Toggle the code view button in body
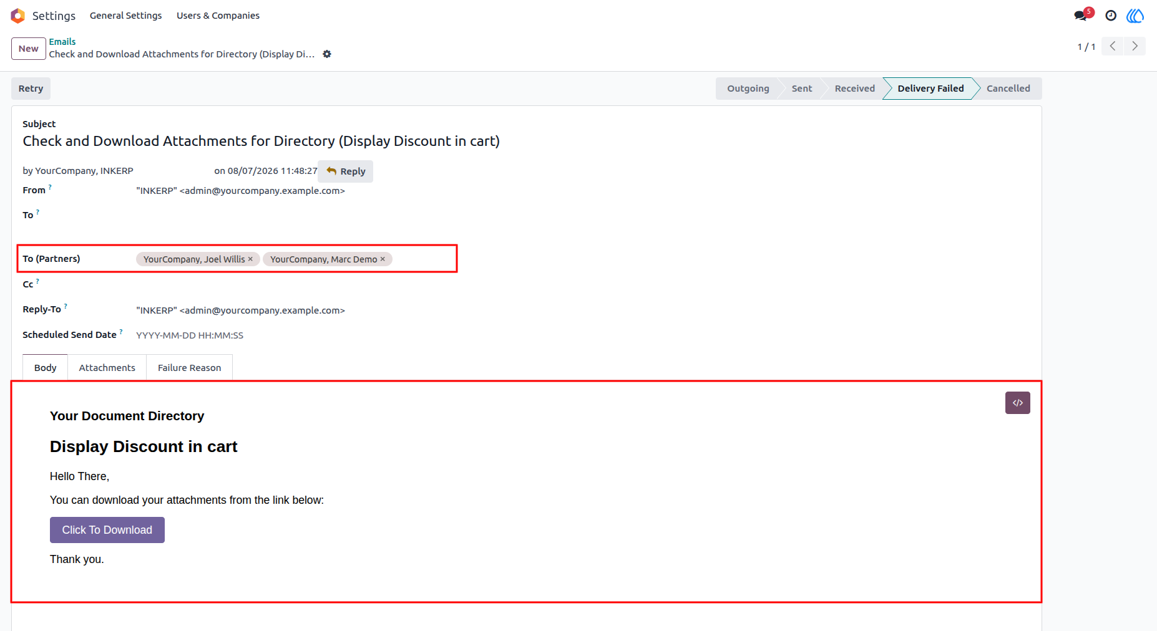Viewport: 1157px width, 631px height. point(1018,403)
